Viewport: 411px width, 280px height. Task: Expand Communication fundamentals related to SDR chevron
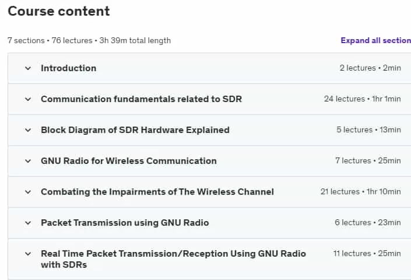click(x=28, y=99)
